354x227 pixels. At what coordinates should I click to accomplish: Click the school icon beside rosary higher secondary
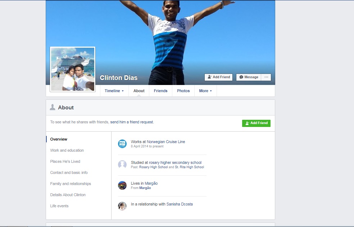coord(122,165)
